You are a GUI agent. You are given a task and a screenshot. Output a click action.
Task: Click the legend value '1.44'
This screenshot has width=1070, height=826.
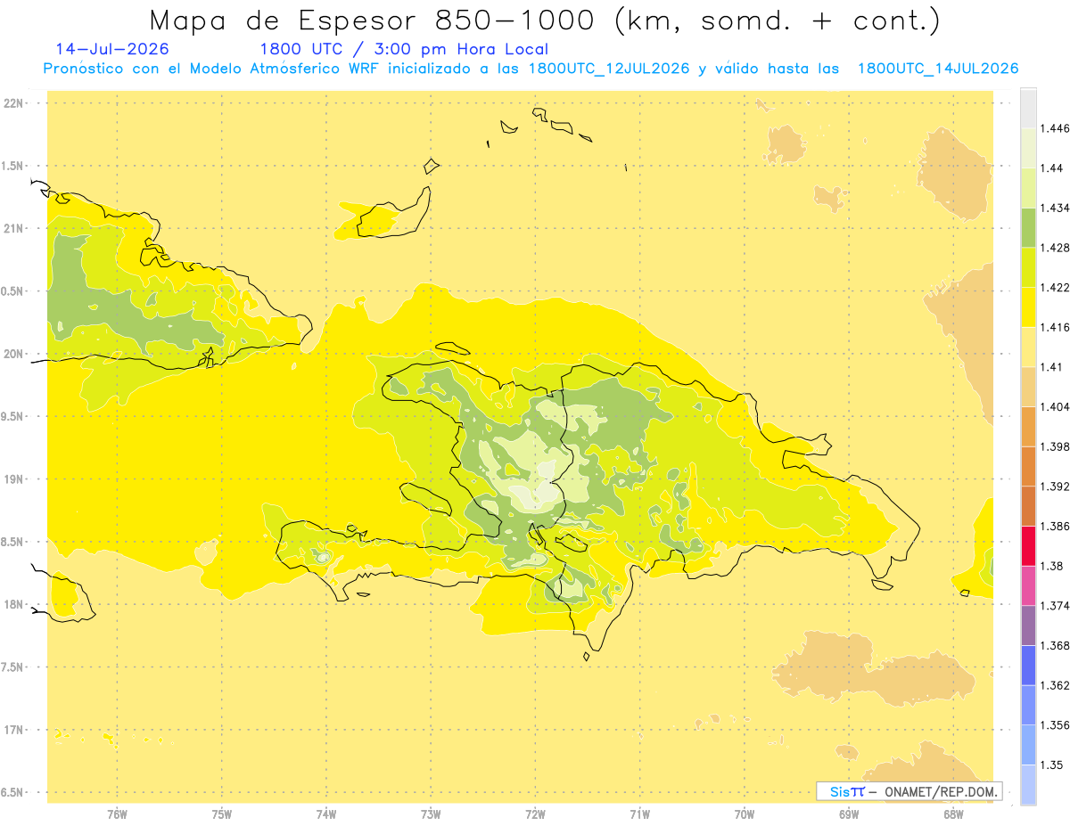(x=1050, y=168)
